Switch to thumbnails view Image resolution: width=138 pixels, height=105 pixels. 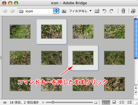(x=106, y=102)
